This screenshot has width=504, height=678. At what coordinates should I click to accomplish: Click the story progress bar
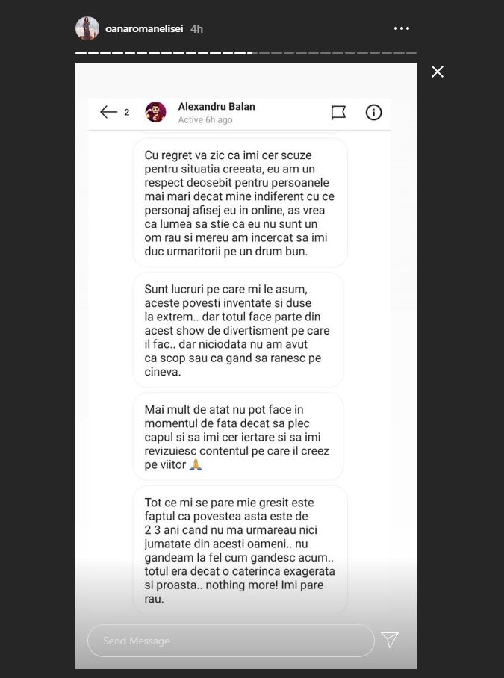pyautogui.click(x=246, y=53)
